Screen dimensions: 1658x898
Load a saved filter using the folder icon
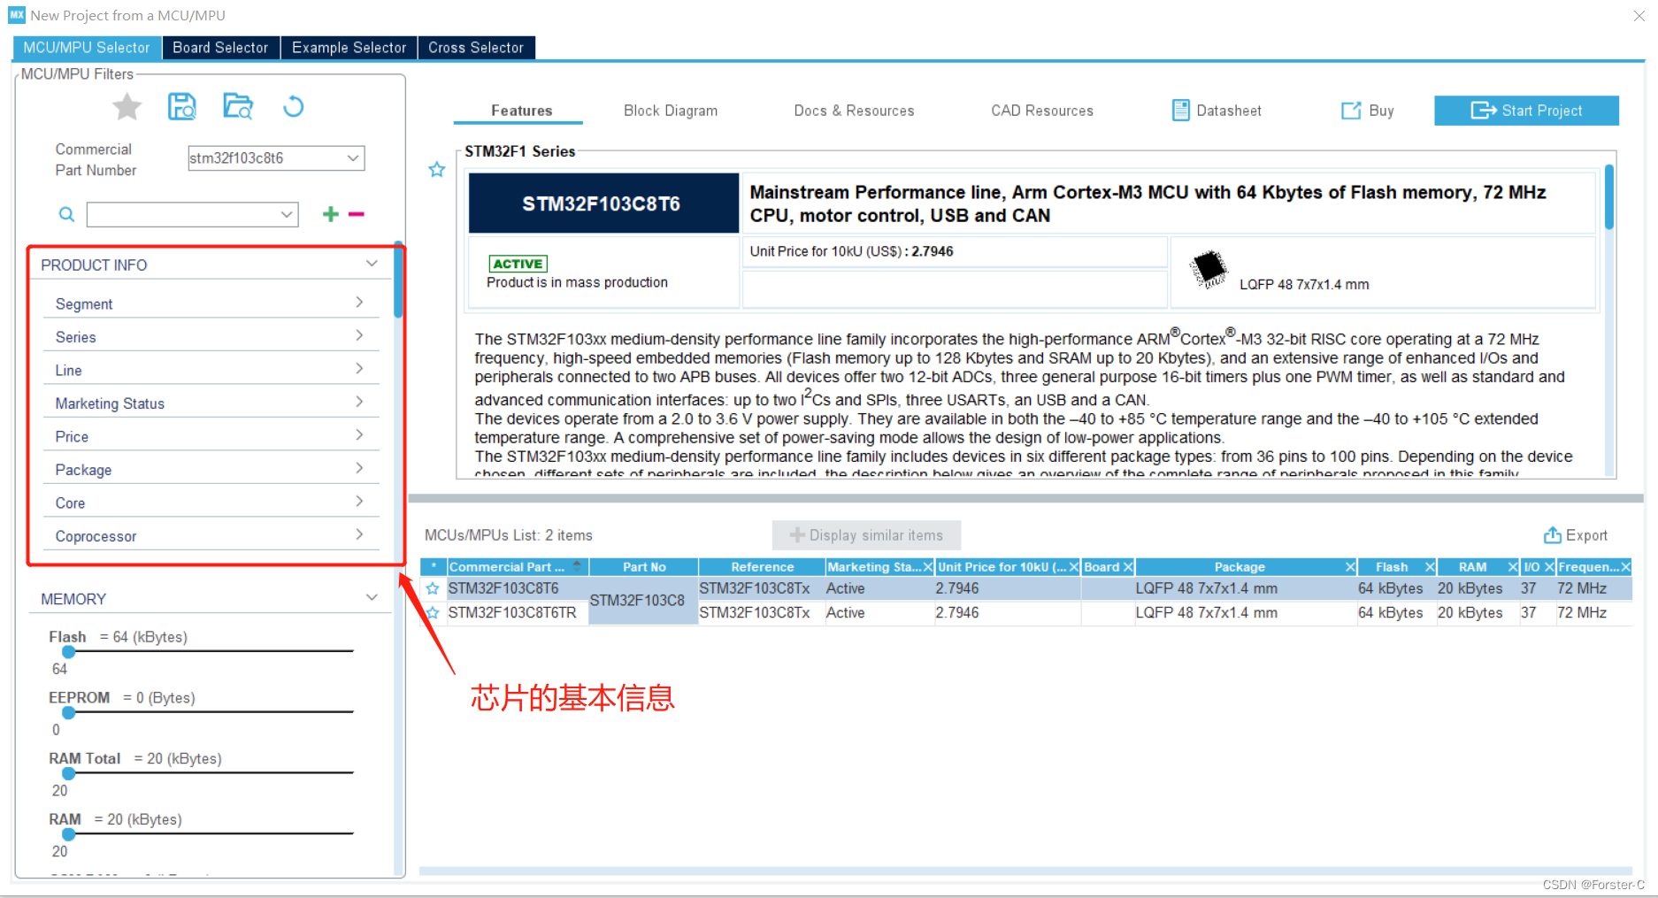point(237,106)
